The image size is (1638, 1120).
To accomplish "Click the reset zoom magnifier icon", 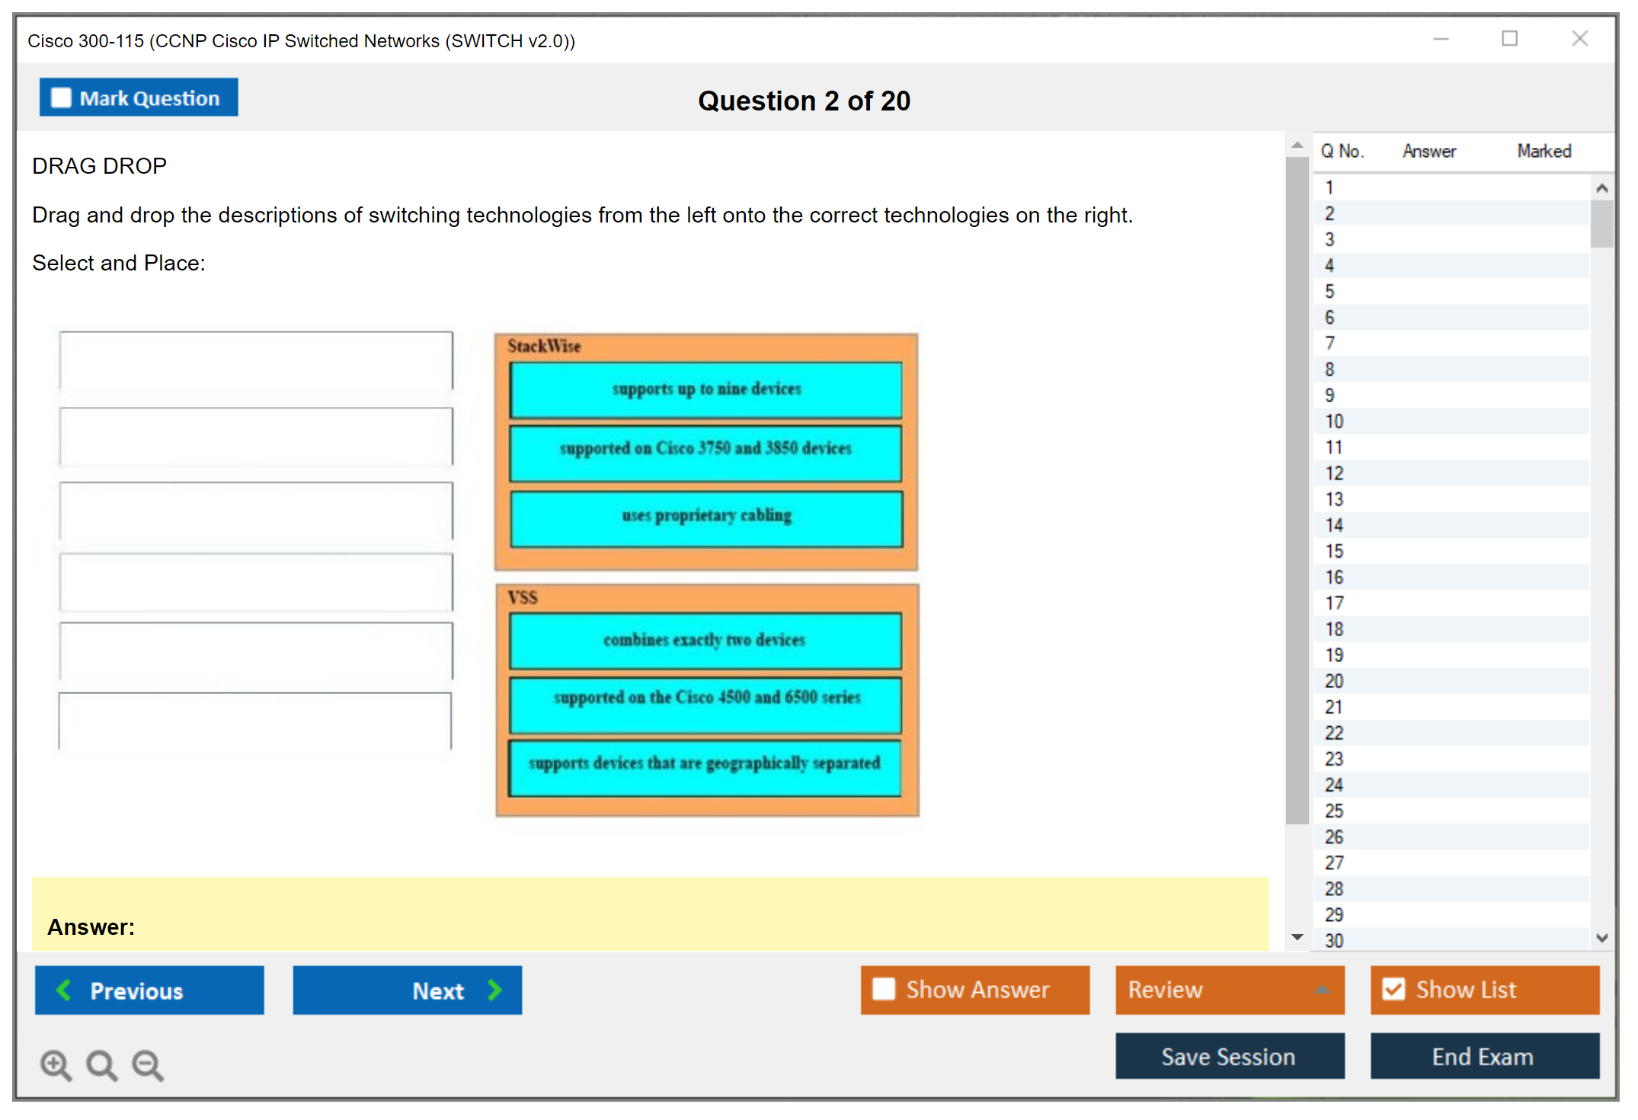I will click(101, 1064).
